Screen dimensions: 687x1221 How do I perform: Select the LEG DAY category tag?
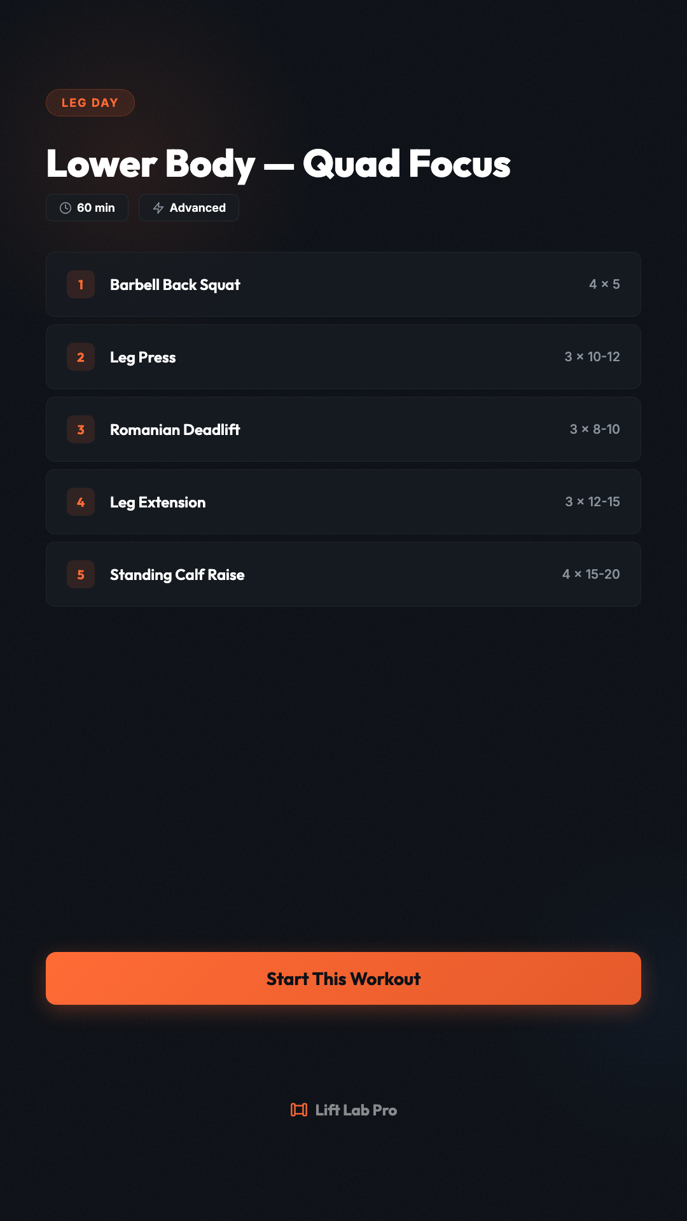pos(90,103)
